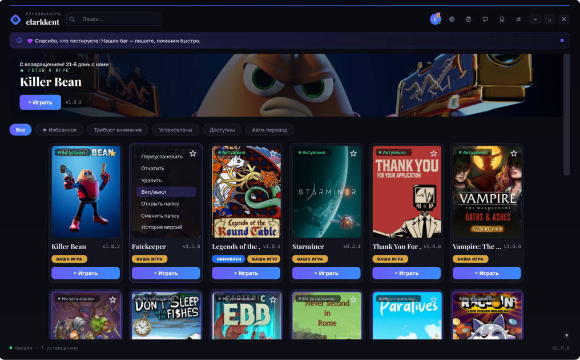Open the globe language icon
The height and width of the screenshot is (360, 580).
point(452,19)
